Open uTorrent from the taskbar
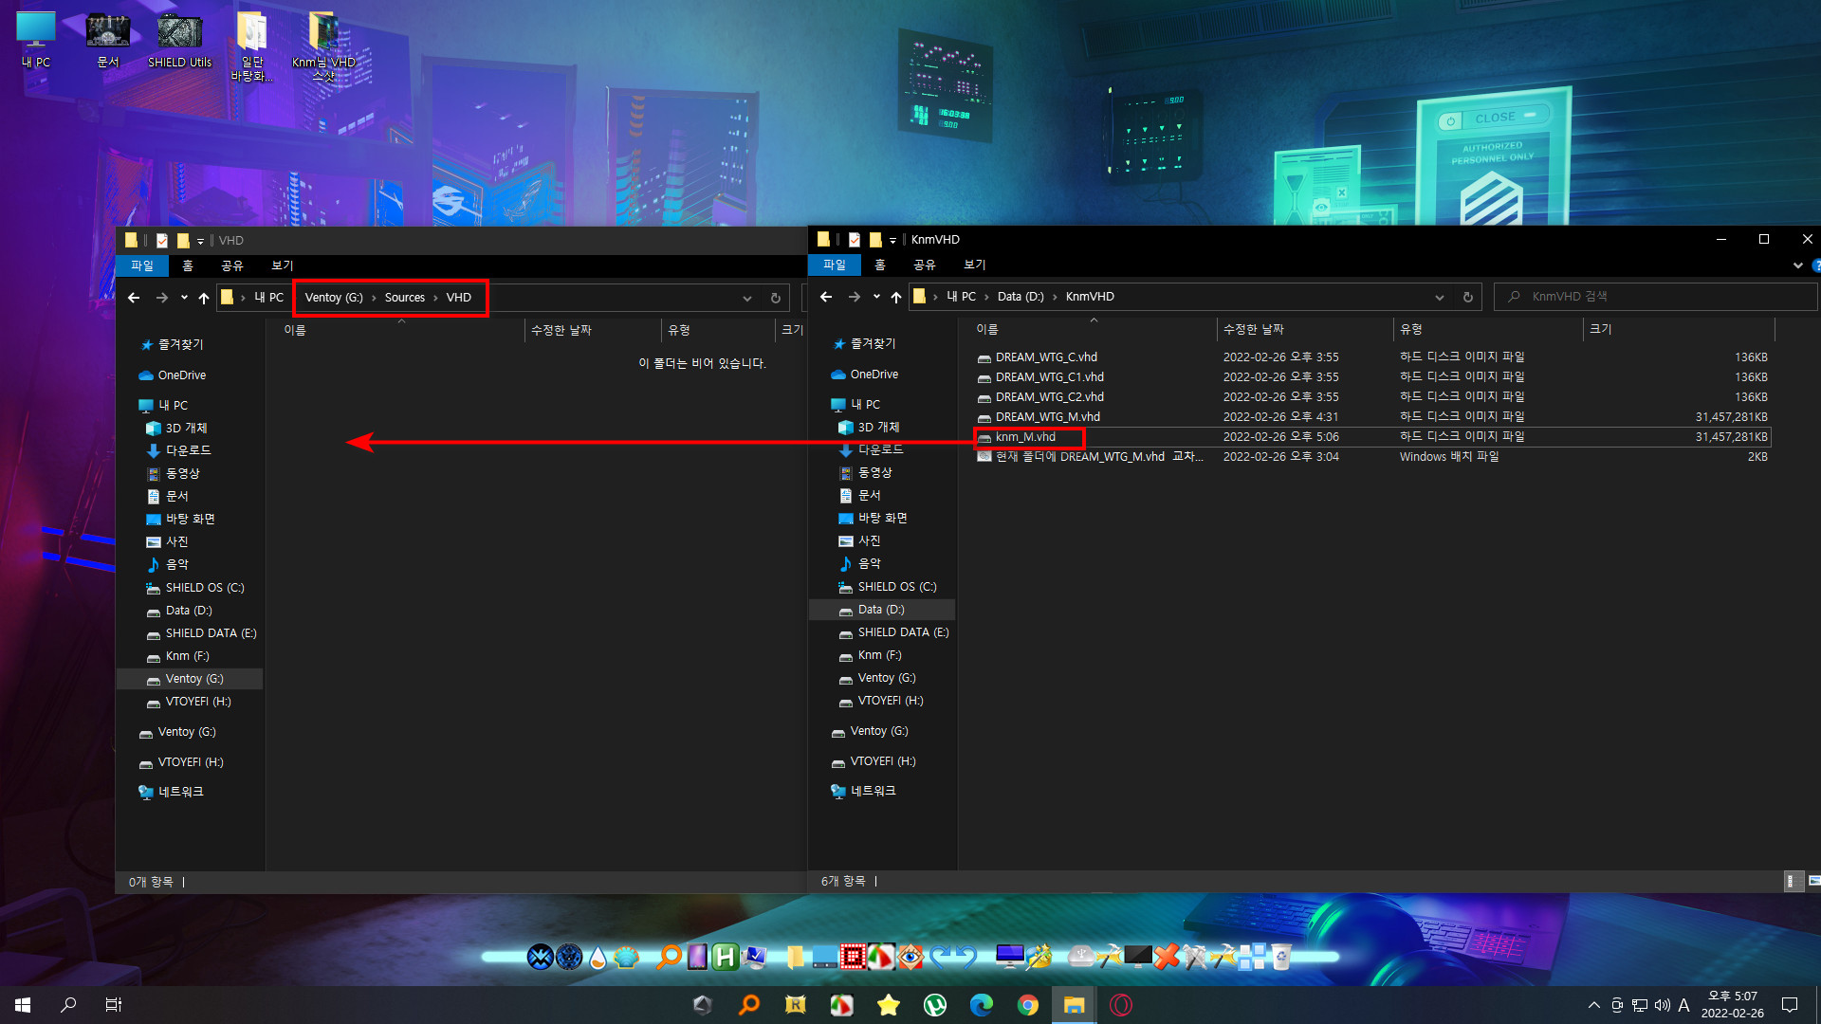1821x1024 pixels. [x=935, y=1005]
